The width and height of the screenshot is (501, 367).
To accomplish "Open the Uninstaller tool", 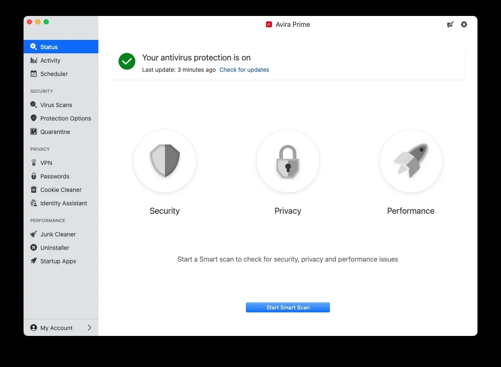I will (x=55, y=247).
